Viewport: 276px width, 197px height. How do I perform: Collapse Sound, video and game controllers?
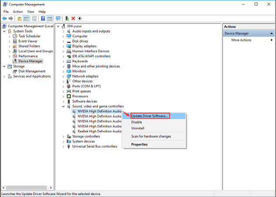(x=63, y=106)
